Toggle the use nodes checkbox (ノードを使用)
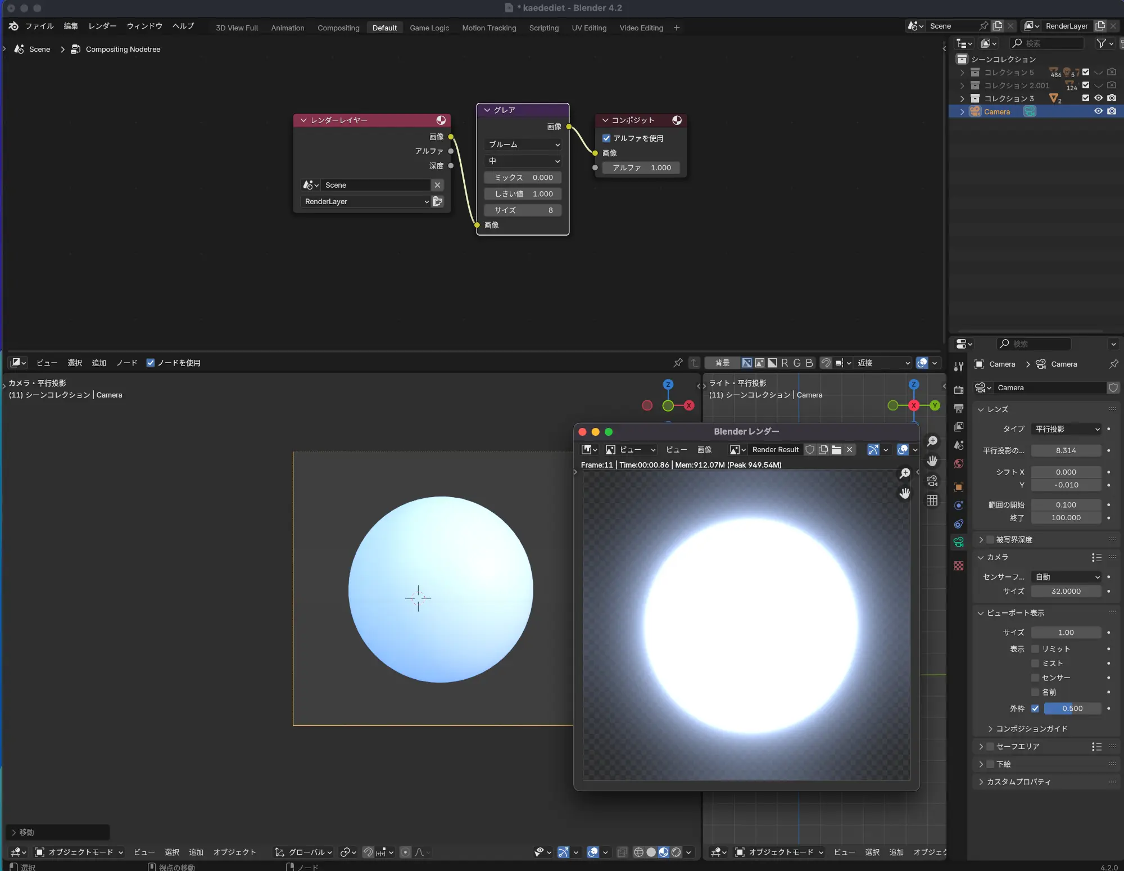Viewport: 1124px width, 871px height. point(150,363)
